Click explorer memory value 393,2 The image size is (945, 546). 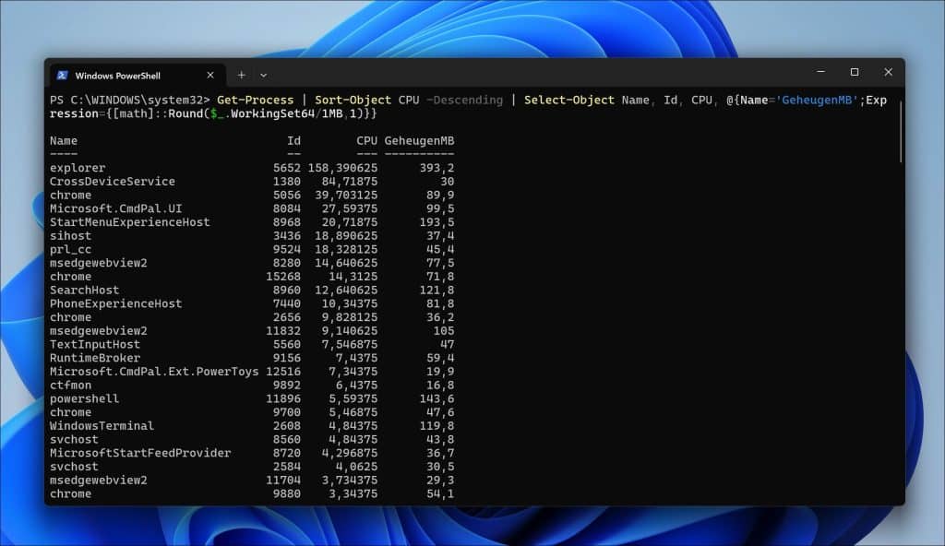click(x=437, y=168)
